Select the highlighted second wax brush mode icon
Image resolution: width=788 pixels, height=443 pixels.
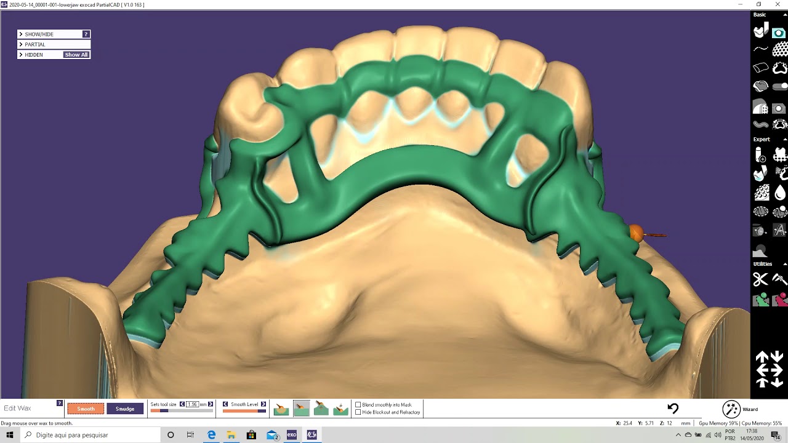click(x=301, y=409)
